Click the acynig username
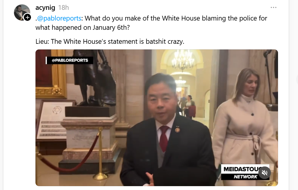This screenshot has height=190, width=298. (x=45, y=8)
